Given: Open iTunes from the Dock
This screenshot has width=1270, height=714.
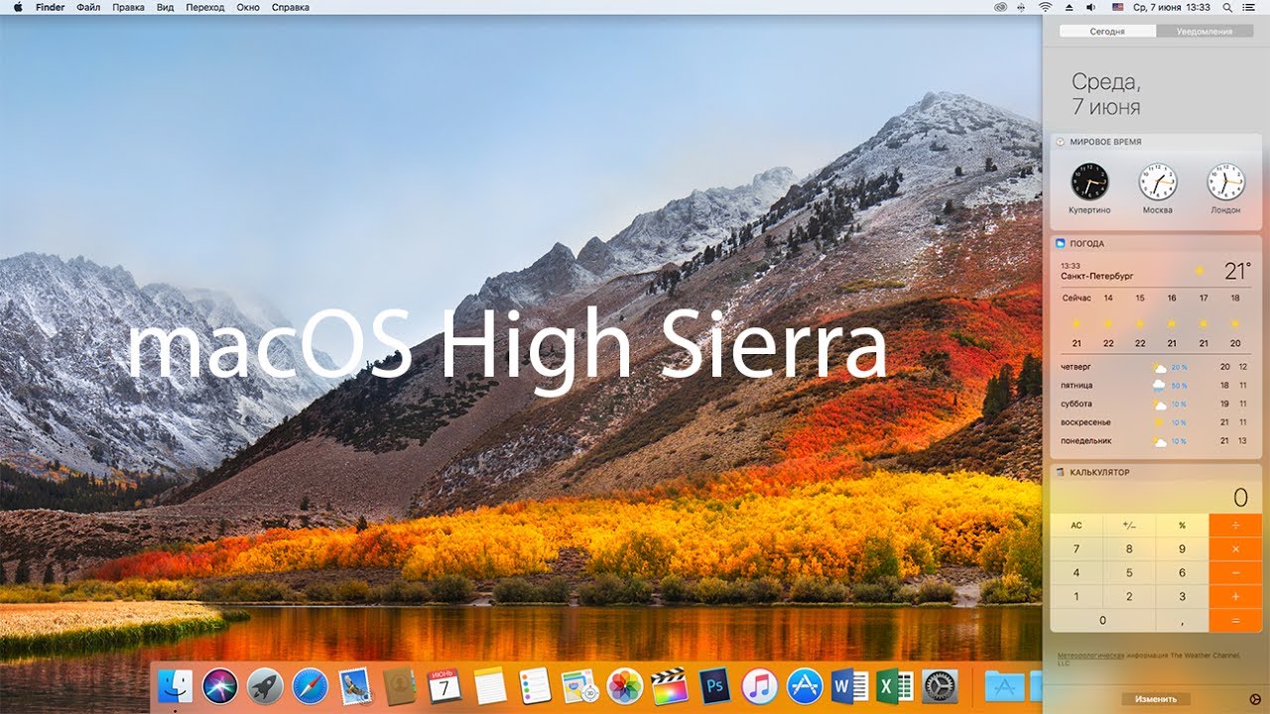Looking at the screenshot, I should 759,686.
